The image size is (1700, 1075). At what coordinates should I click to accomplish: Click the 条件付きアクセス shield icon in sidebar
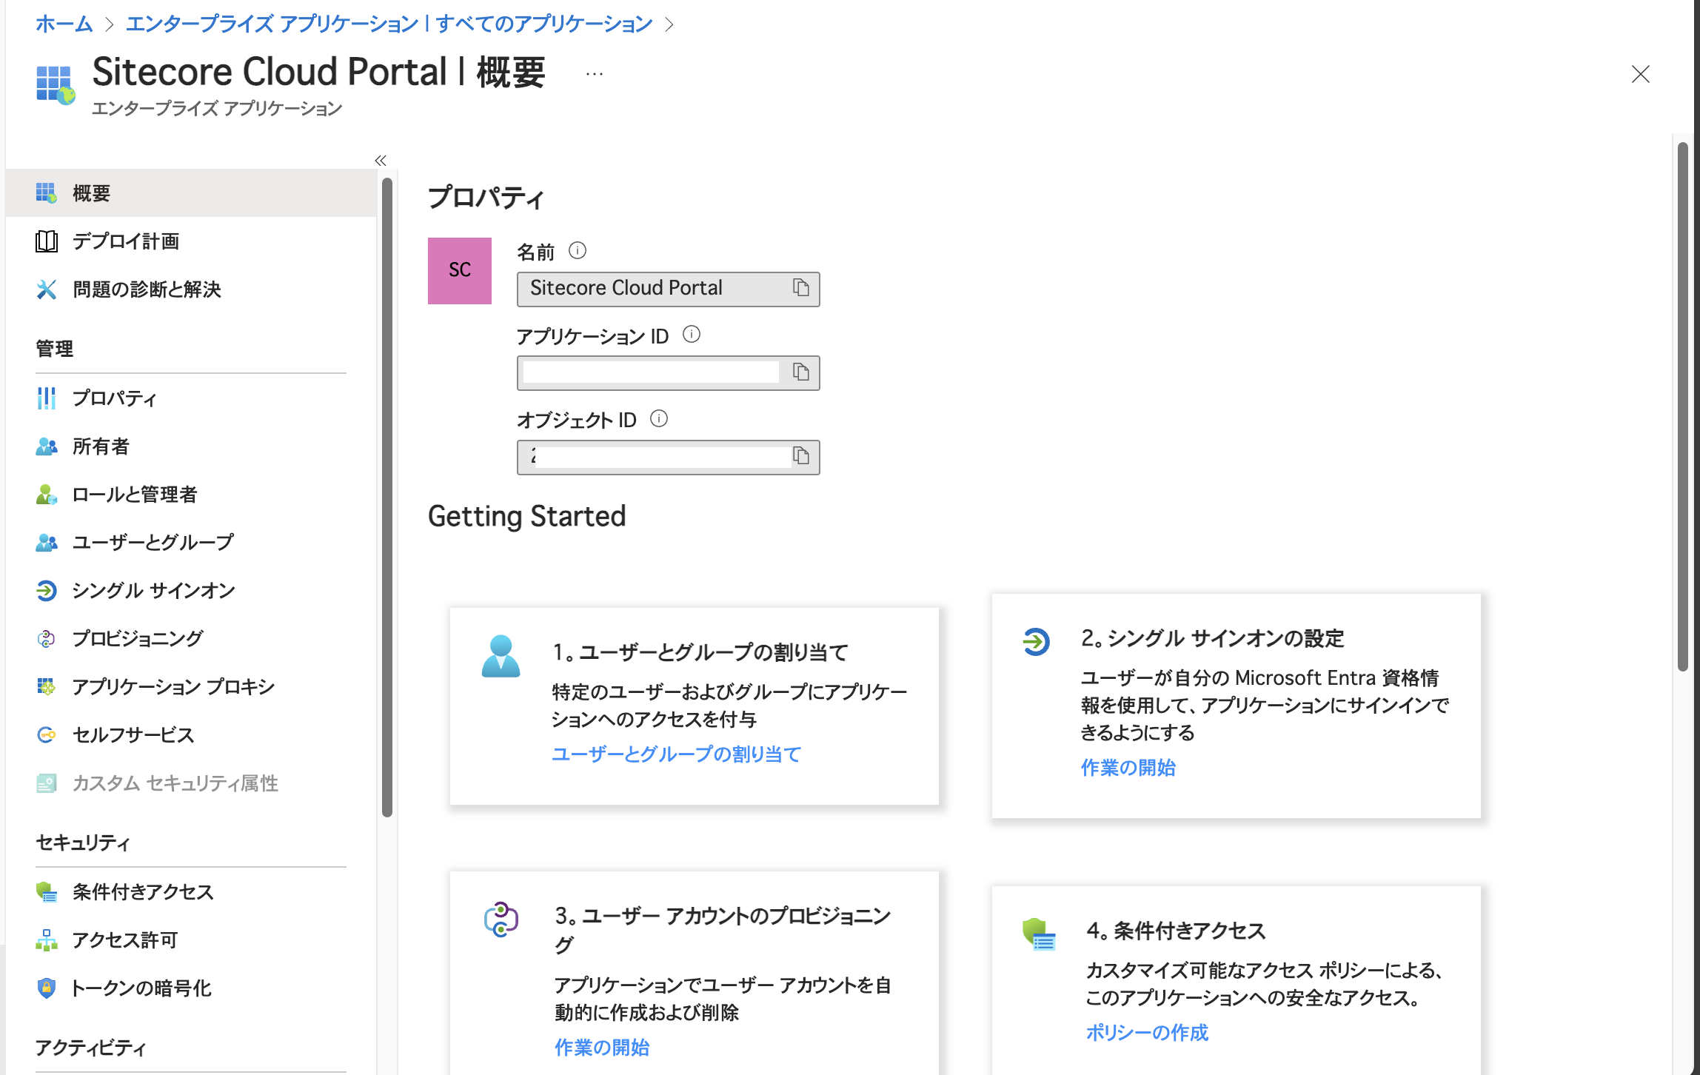click(46, 892)
